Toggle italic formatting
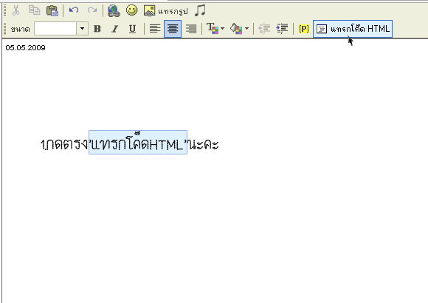This screenshot has height=303, width=428. (x=115, y=28)
